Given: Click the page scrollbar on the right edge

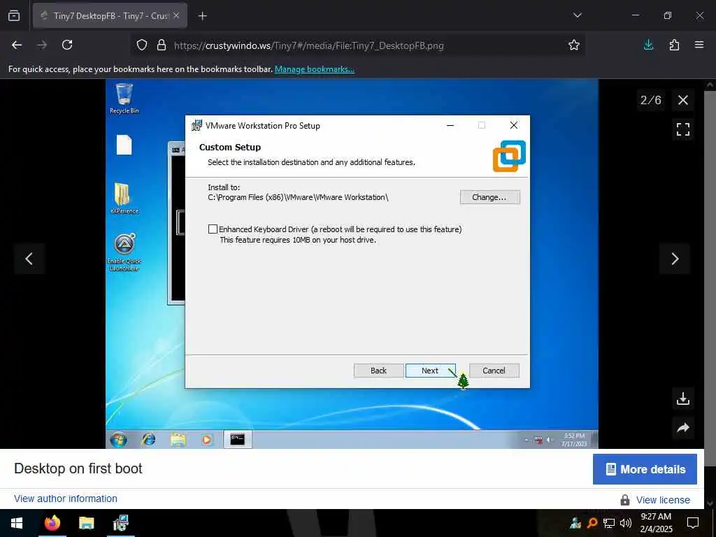Looking at the screenshot, I should point(710,278).
